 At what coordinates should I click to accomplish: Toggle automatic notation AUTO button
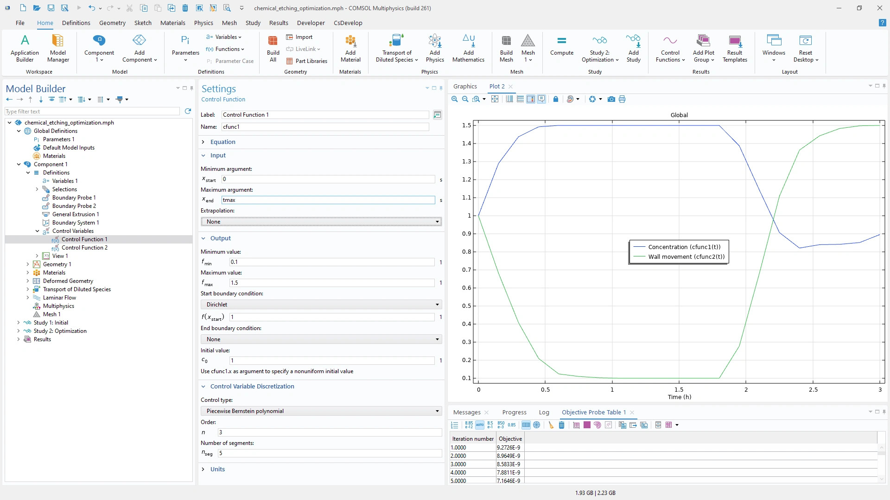(x=480, y=425)
